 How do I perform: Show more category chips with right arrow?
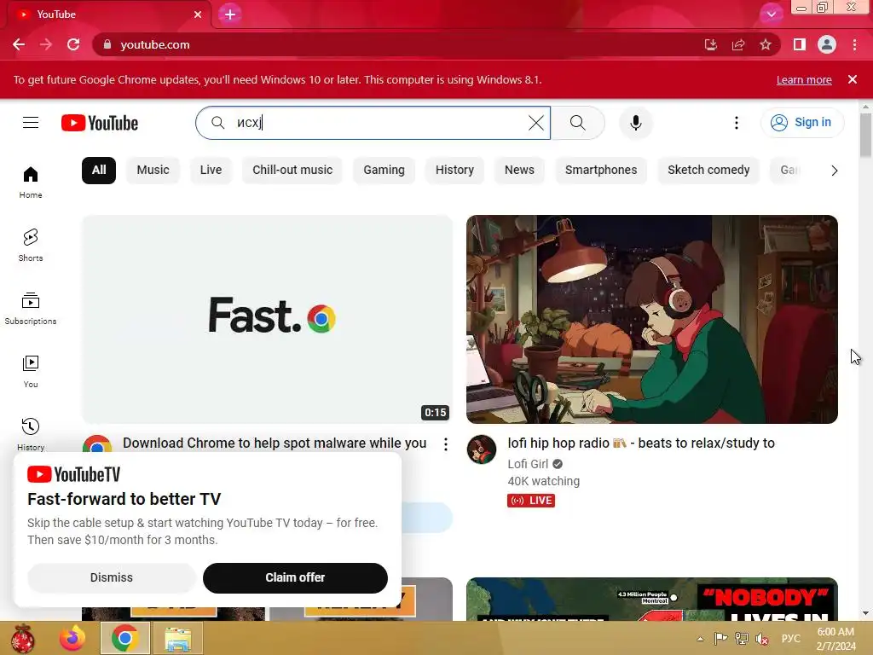pyautogui.click(x=834, y=171)
